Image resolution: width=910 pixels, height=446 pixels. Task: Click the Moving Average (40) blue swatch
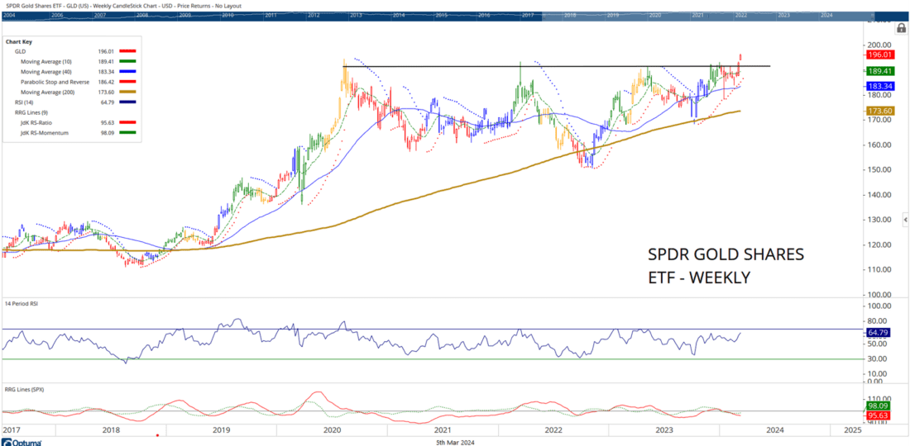[127, 72]
